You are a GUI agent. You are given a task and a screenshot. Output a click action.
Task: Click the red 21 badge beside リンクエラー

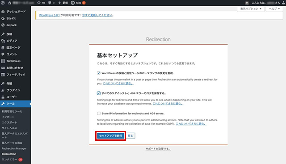(x=21, y=160)
